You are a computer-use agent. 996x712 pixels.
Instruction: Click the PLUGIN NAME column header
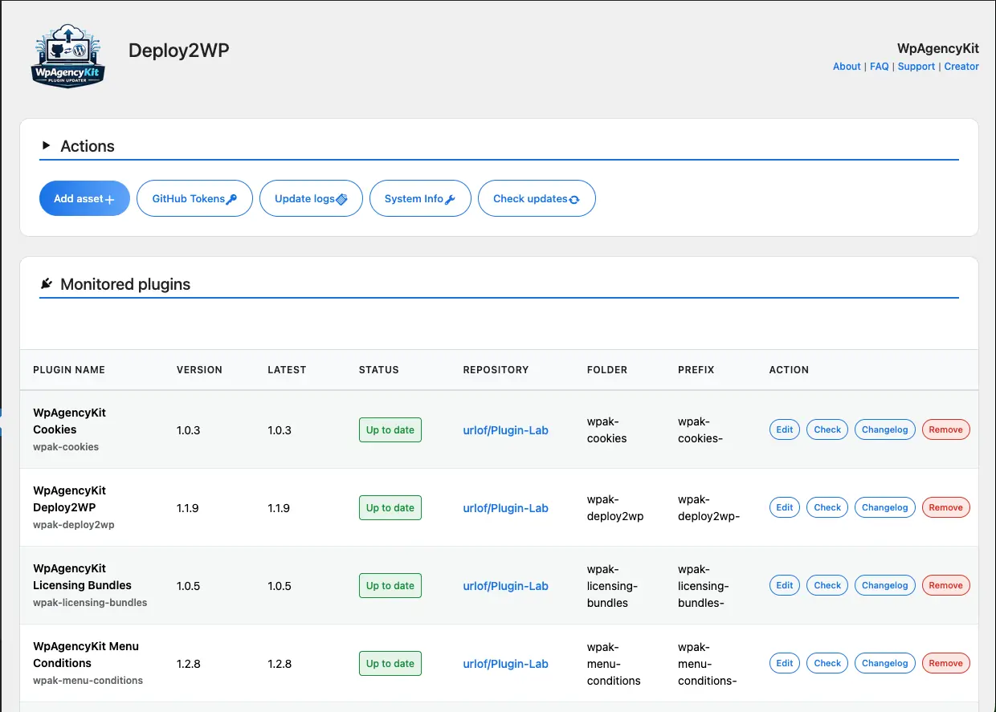click(x=69, y=370)
